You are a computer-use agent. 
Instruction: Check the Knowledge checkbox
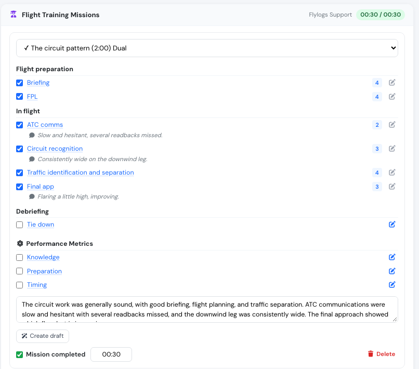pyautogui.click(x=20, y=257)
